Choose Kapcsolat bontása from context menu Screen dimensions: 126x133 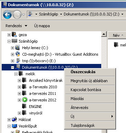tap(90, 90)
